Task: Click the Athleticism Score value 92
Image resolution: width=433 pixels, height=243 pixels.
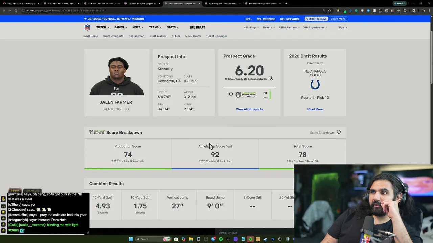Action: pyautogui.click(x=215, y=155)
